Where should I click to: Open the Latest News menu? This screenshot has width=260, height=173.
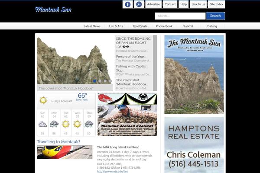point(92,26)
